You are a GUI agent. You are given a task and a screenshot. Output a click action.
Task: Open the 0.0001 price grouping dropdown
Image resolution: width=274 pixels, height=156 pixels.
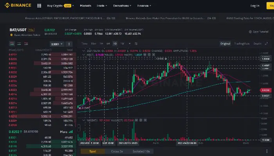(x=57, y=44)
